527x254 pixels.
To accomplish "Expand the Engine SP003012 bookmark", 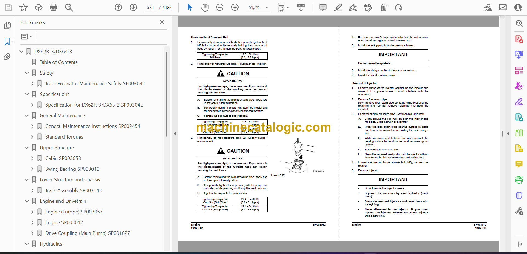I will click(x=32, y=222).
